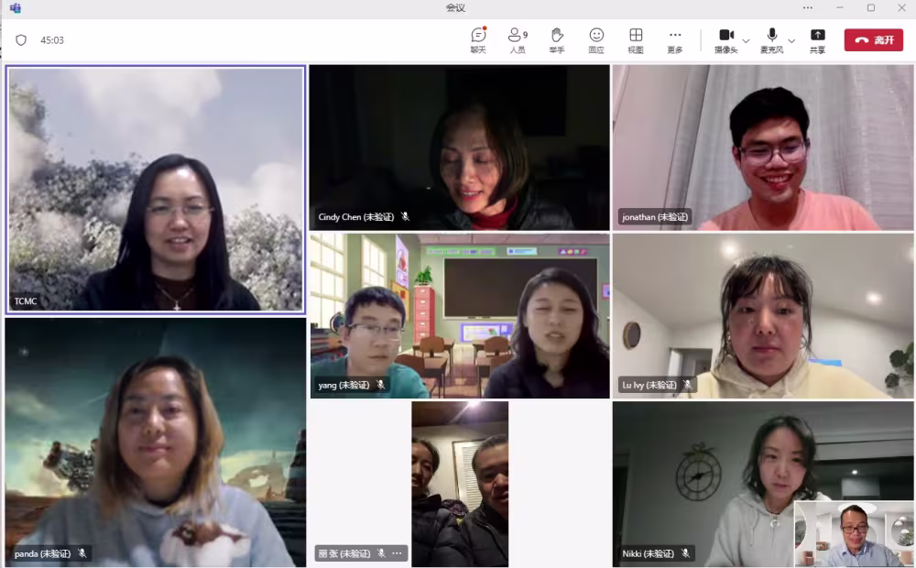Click the title bar three-dots icon

pos(807,8)
